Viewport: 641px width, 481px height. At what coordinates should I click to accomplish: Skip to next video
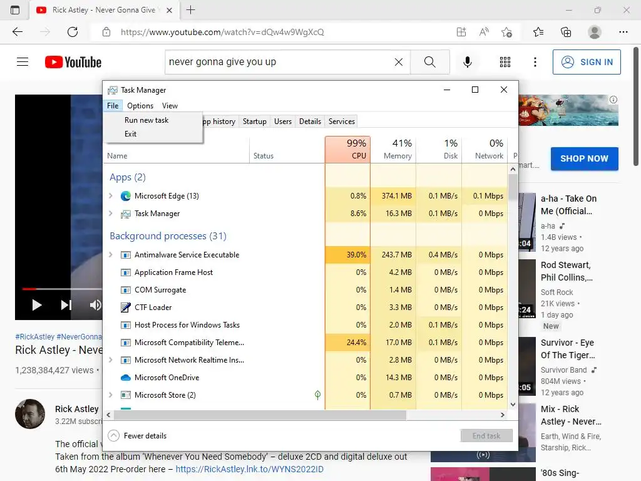coord(66,305)
